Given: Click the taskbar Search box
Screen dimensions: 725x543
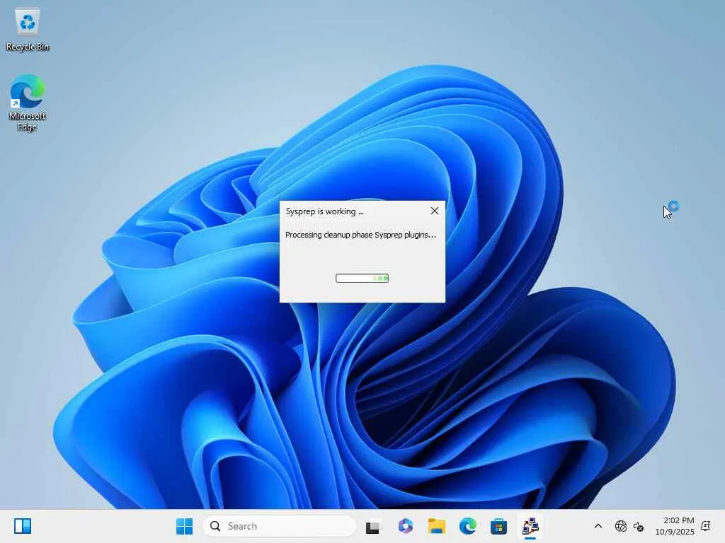Looking at the screenshot, I should [279, 526].
